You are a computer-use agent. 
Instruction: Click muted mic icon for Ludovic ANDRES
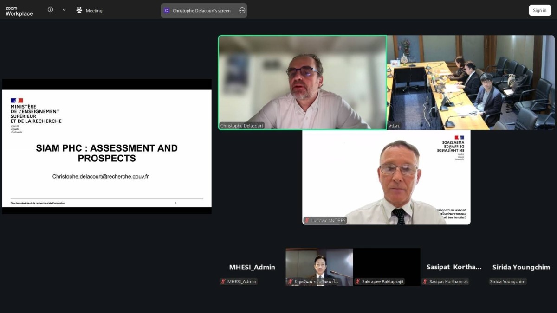pos(307,220)
